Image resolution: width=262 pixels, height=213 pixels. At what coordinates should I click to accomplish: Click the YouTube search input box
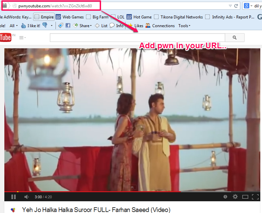tap(137, 38)
